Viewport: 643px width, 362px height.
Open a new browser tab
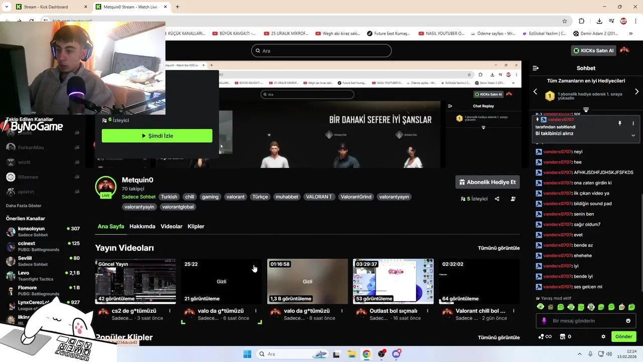(177, 7)
